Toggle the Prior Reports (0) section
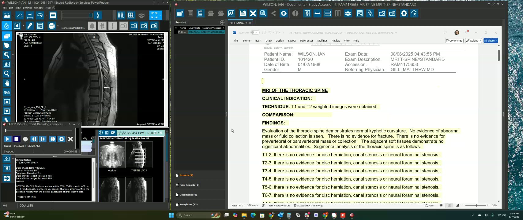Screen dimensions: 523x220 [x=177, y=185]
